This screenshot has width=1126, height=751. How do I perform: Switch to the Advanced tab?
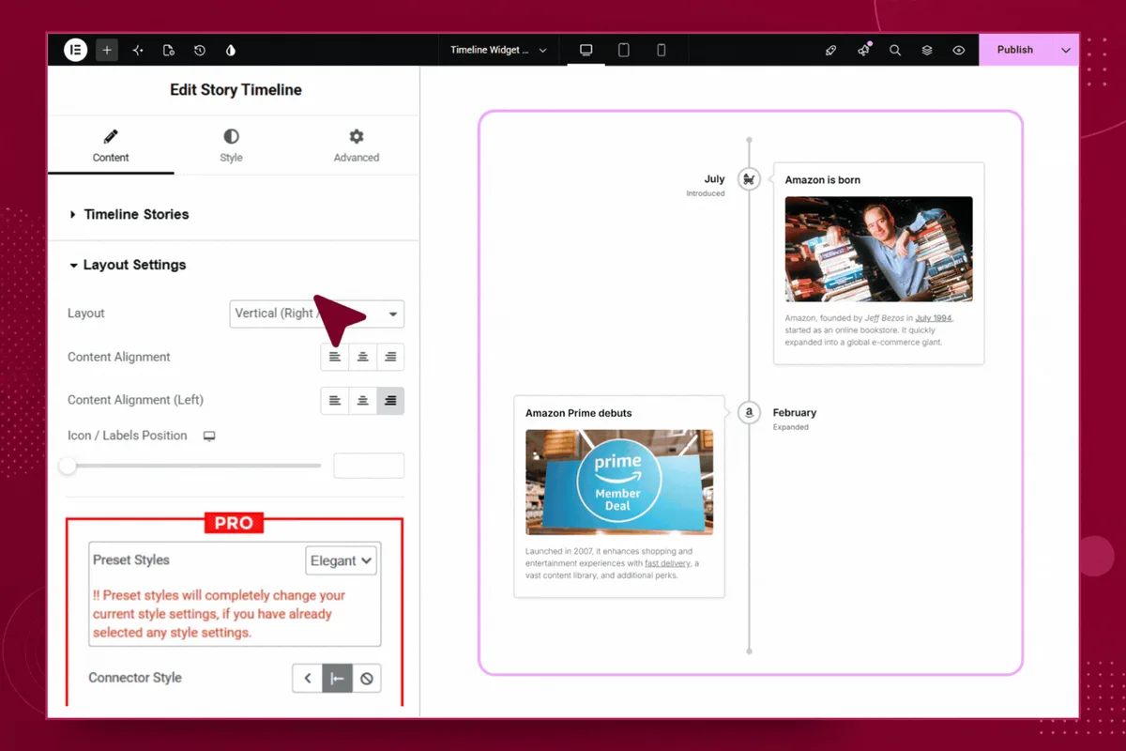click(357, 146)
